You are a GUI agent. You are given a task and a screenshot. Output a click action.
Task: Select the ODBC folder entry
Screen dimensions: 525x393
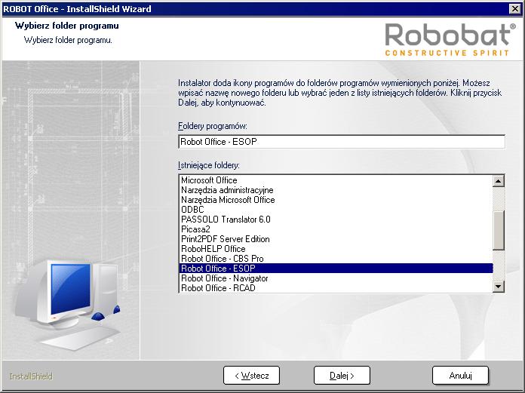(x=336, y=210)
